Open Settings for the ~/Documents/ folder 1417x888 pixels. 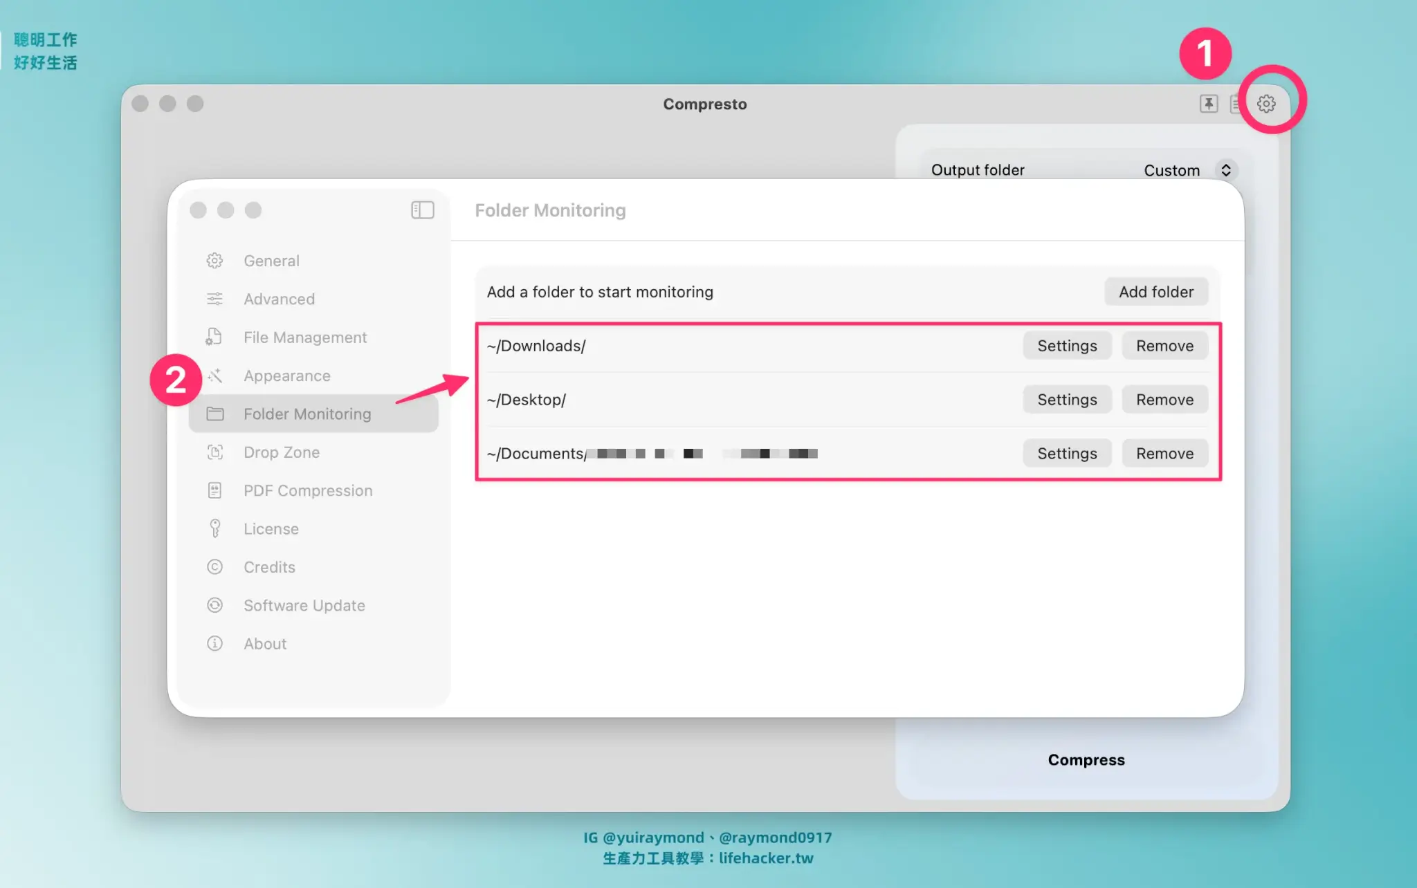[x=1066, y=454]
